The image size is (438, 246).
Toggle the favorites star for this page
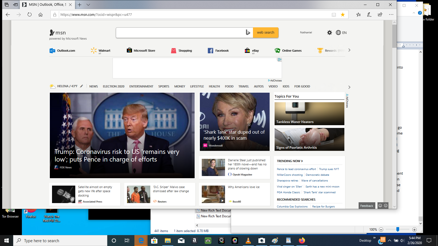pos(343,15)
